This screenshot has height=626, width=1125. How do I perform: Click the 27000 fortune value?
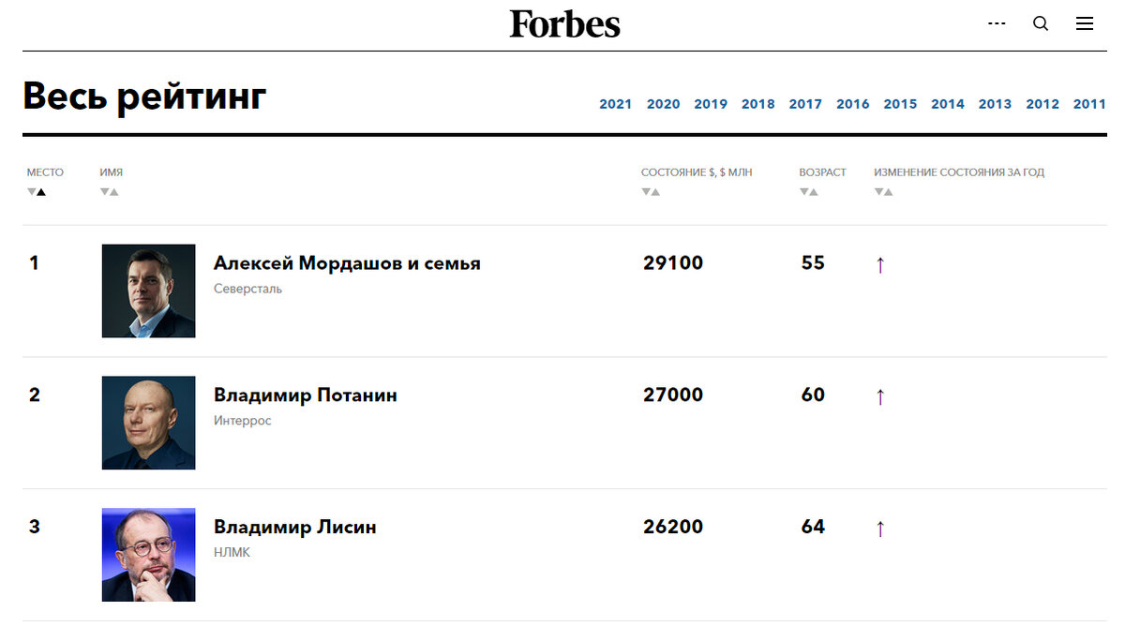[x=673, y=395]
